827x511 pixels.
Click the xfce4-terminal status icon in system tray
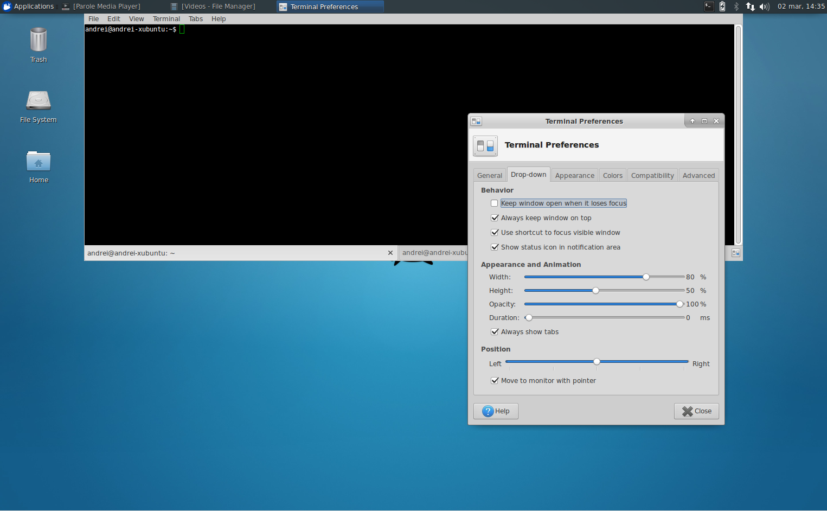pos(708,6)
